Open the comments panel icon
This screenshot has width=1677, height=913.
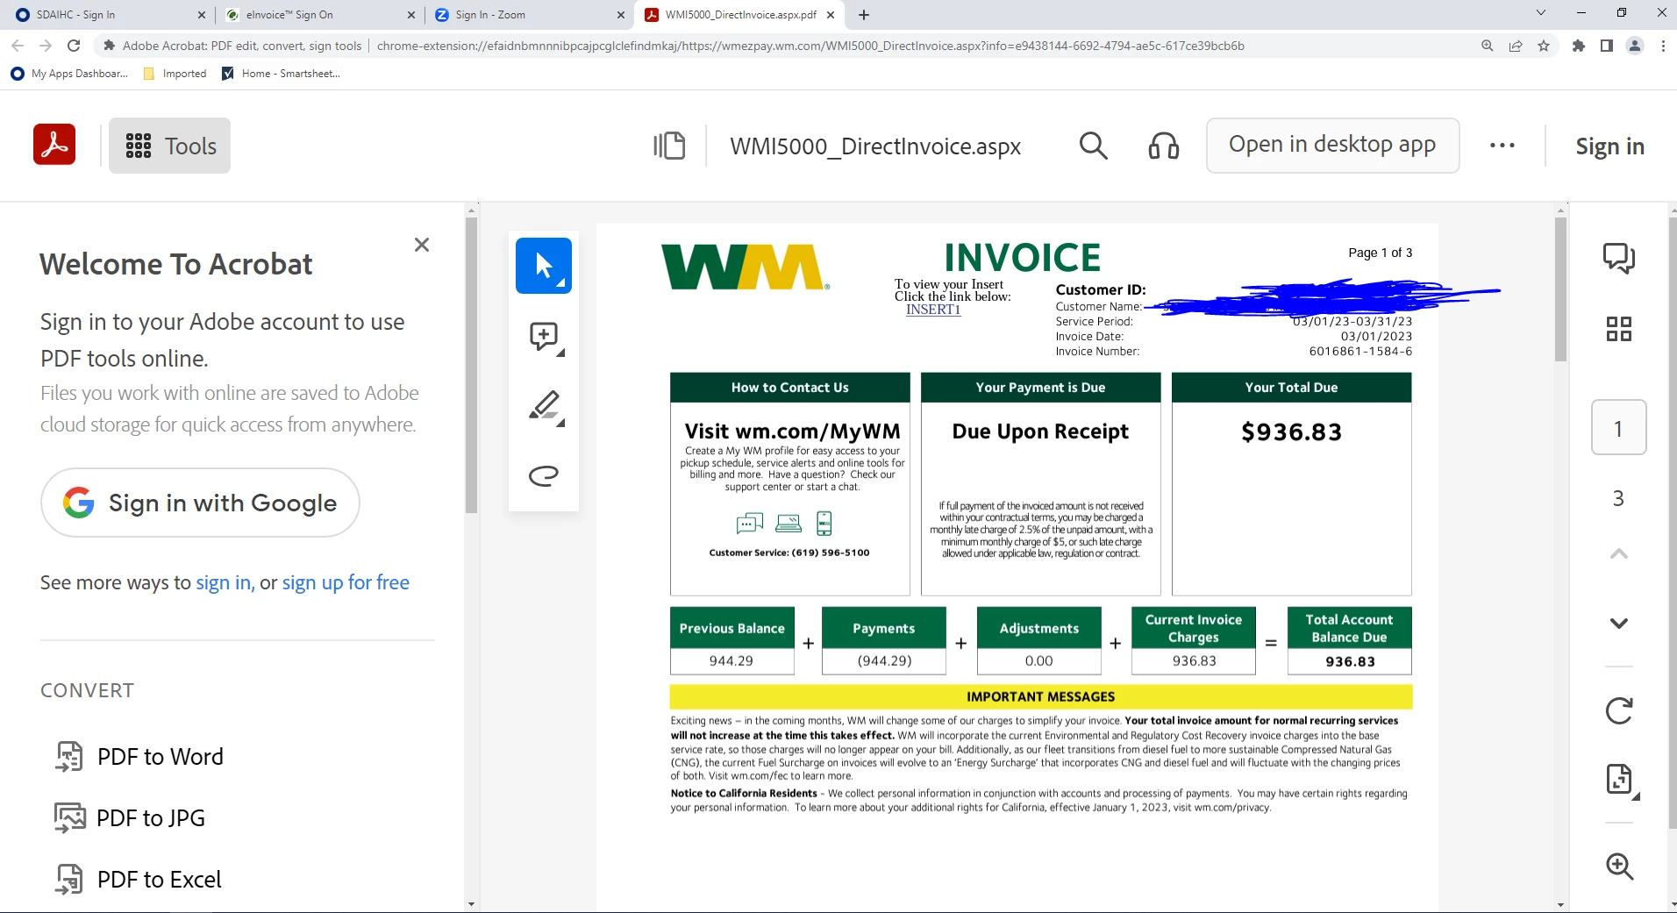(1619, 258)
